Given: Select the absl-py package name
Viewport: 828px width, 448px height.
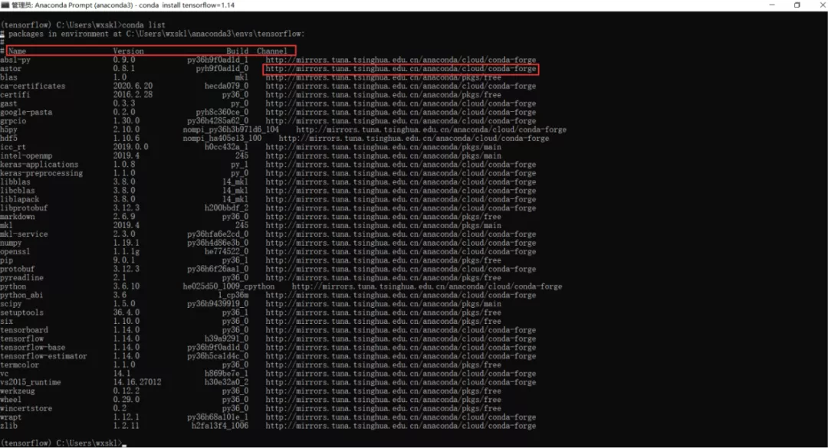Looking at the screenshot, I should click(x=15, y=60).
